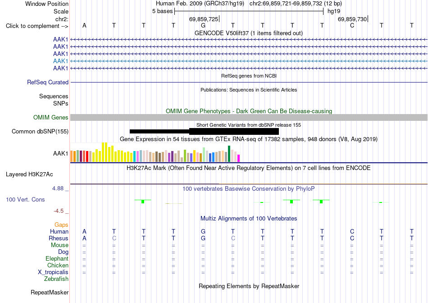
Task: Click the A base in the Rhesus row
Action: coord(84,238)
